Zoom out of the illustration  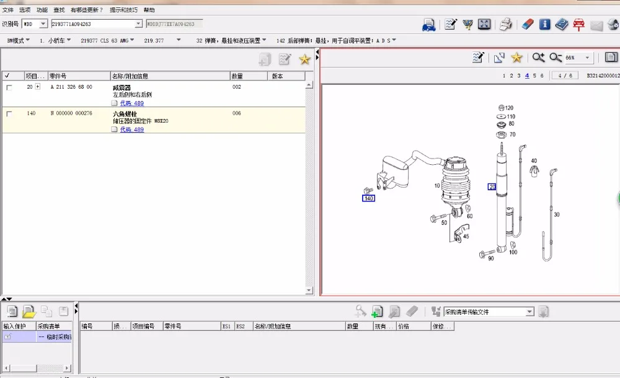point(556,58)
